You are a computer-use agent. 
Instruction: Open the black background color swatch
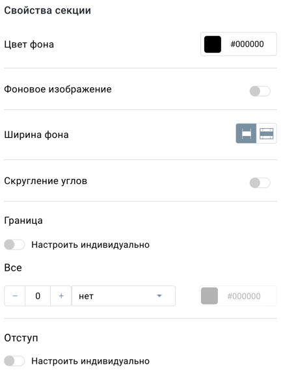pyautogui.click(x=213, y=44)
